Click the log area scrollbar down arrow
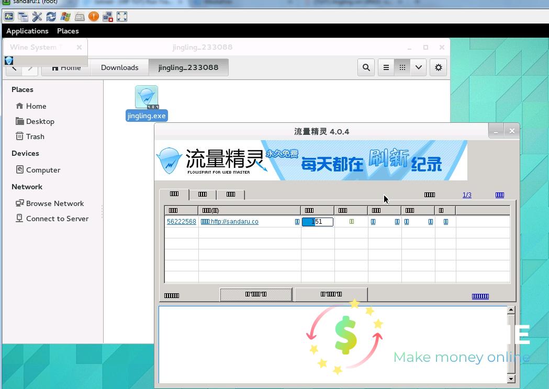The image size is (549, 389). [x=511, y=379]
